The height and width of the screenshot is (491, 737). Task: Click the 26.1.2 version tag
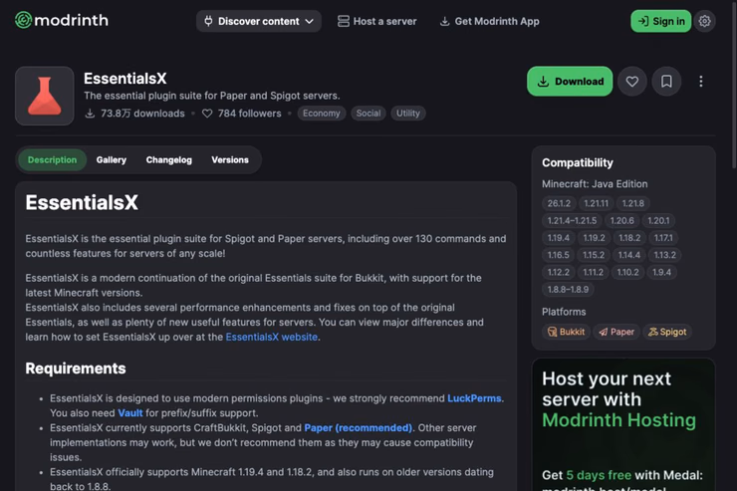click(x=559, y=203)
